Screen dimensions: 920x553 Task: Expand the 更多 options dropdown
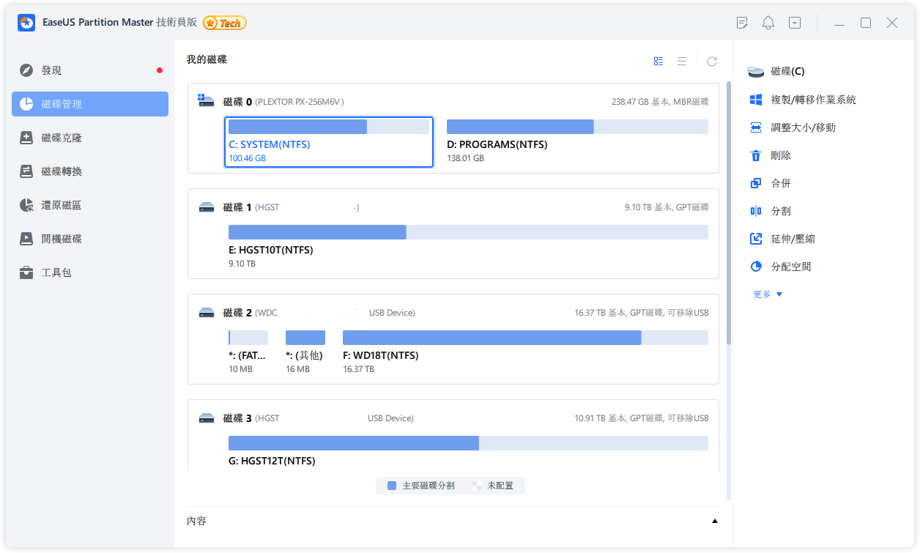click(x=768, y=294)
